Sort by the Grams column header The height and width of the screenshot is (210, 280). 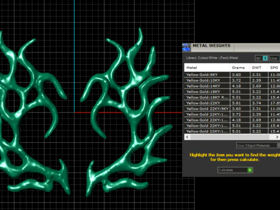click(240, 68)
